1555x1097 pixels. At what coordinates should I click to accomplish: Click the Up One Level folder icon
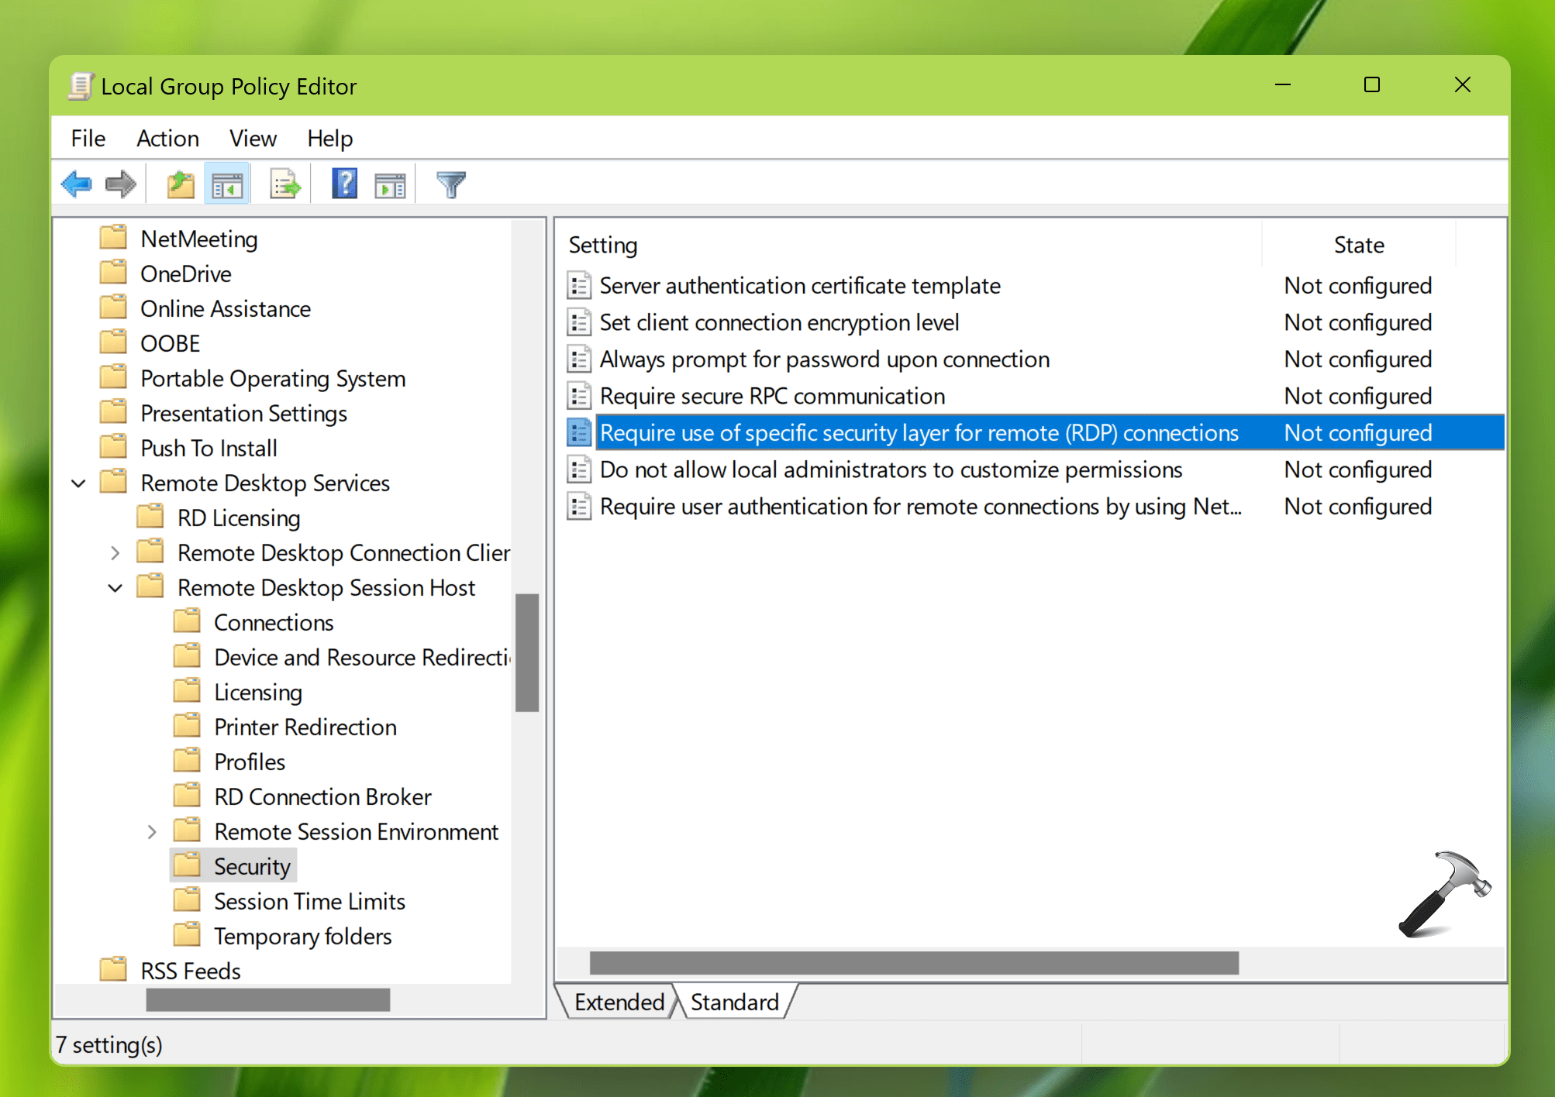[180, 184]
